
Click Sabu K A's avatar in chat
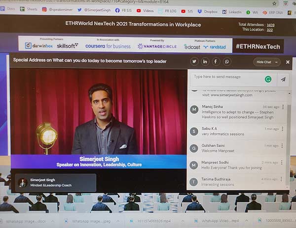(x=194, y=131)
